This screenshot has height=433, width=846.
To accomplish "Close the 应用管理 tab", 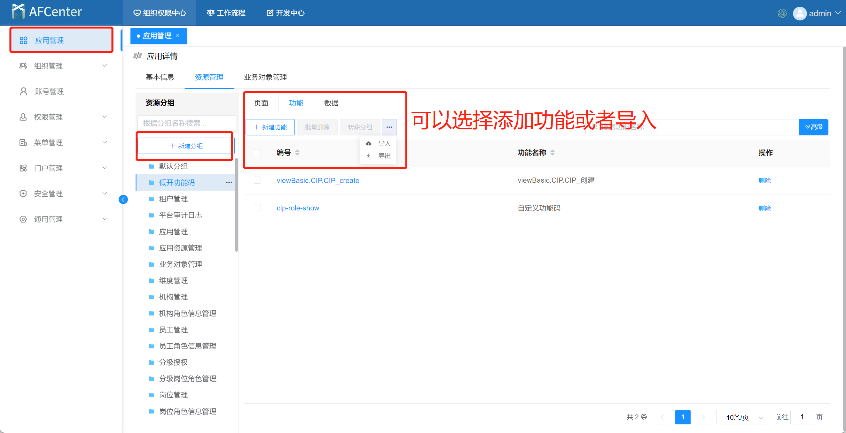I will coord(178,35).
